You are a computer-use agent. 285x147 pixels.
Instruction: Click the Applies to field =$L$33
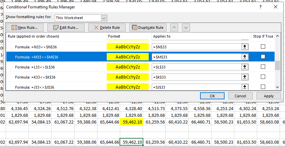tap(197, 67)
